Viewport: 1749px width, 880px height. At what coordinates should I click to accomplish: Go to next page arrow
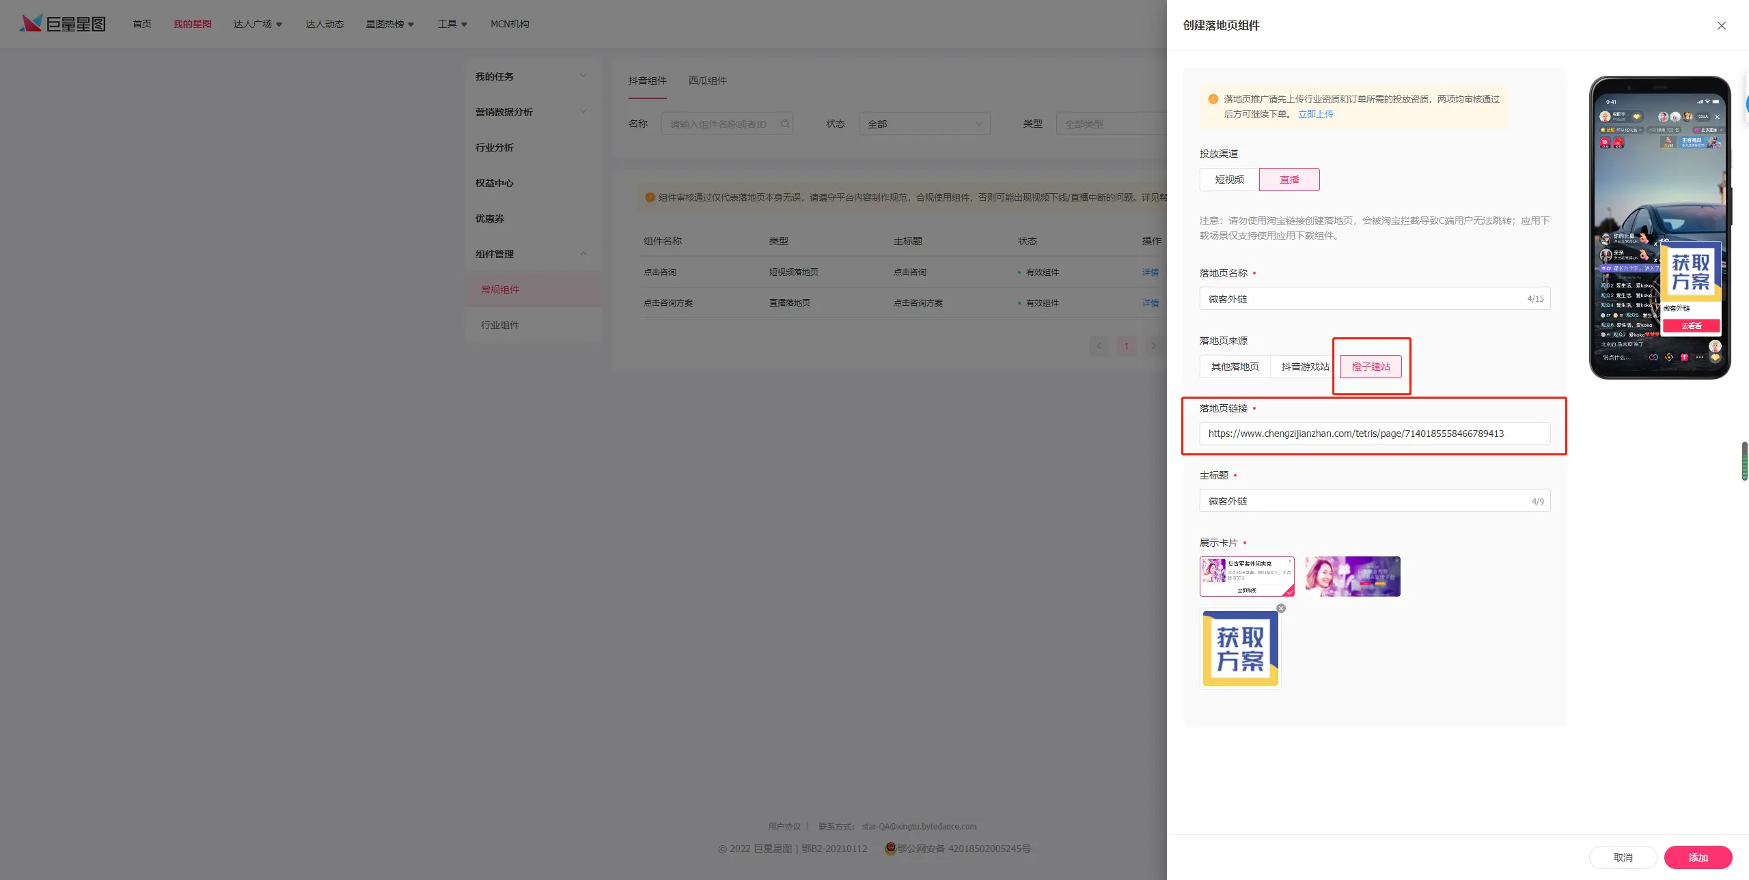tap(1153, 345)
